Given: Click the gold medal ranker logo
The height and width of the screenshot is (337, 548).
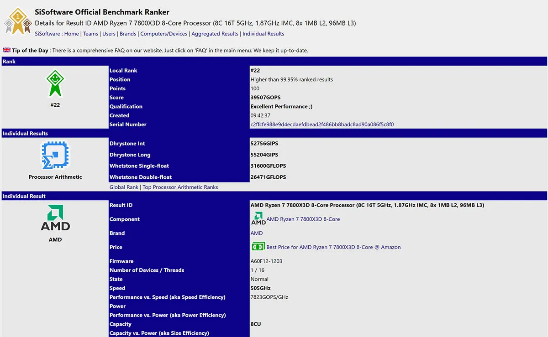Looking at the screenshot, I should 18,21.
